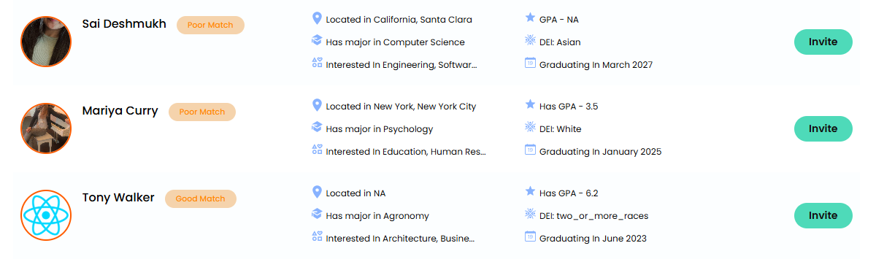
Task: Click DEI snowflake icon beside DEI: White
Action: pyautogui.click(x=530, y=127)
